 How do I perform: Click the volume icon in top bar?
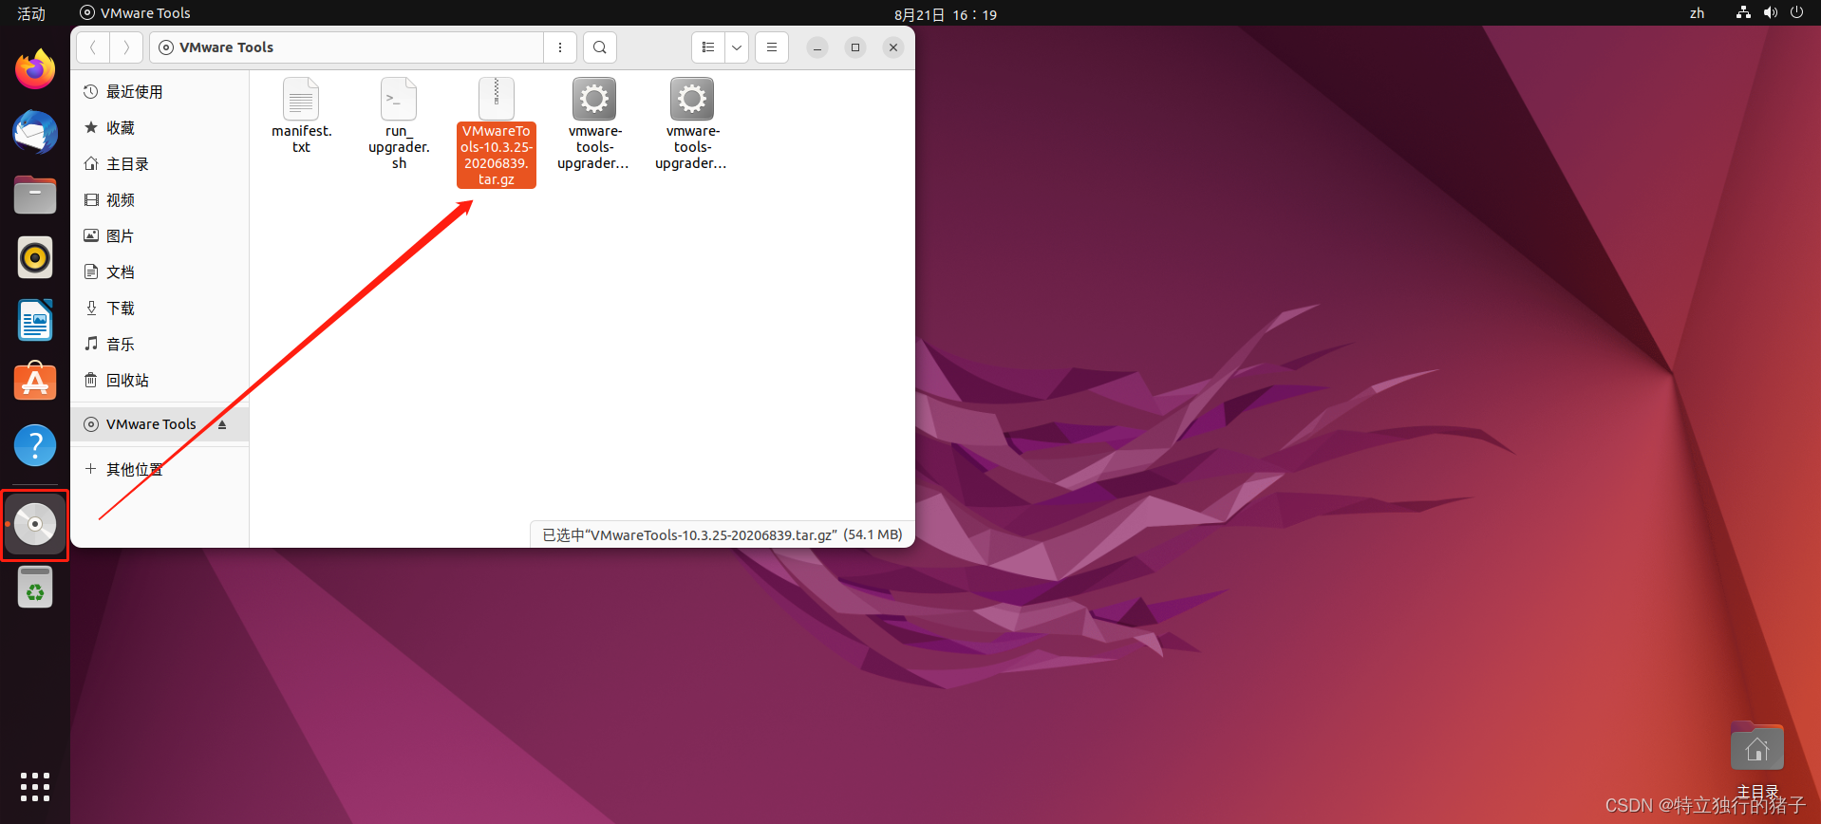[x=1770, y=12]
